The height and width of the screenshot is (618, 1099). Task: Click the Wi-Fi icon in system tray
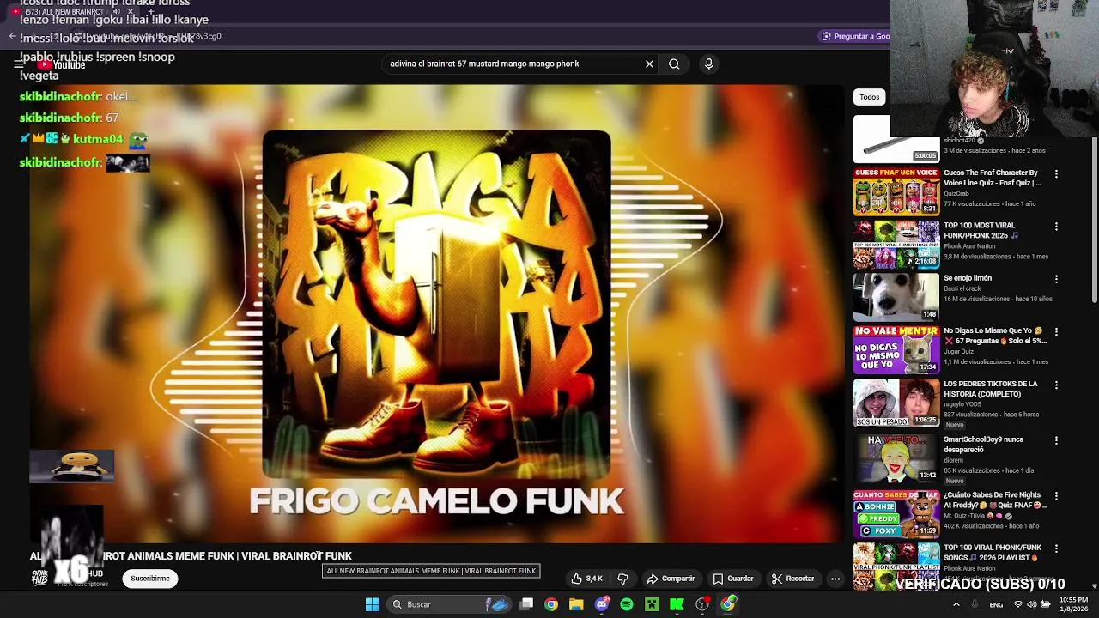pyautogui.click(x=1017, y=604)
